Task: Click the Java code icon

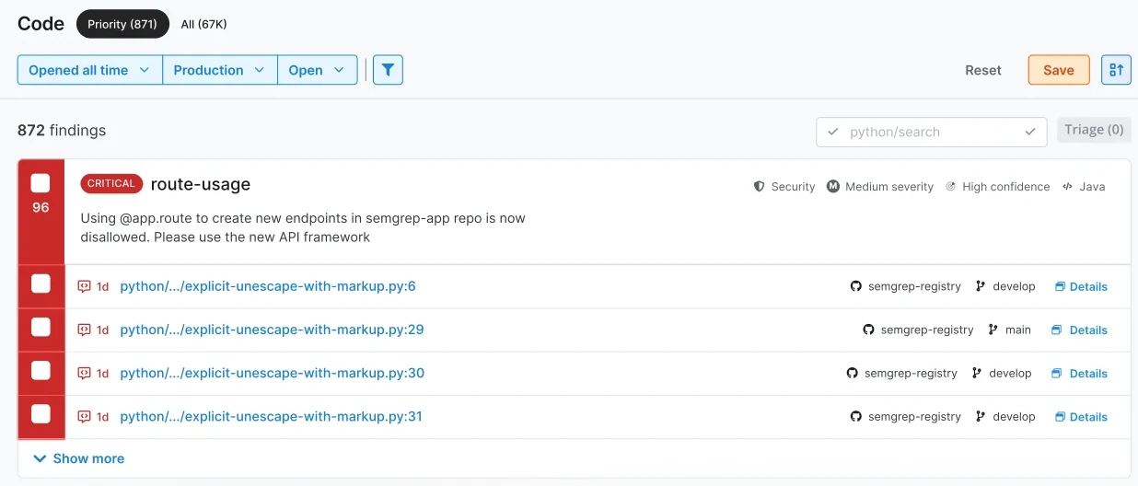Action: point(1067,186)
